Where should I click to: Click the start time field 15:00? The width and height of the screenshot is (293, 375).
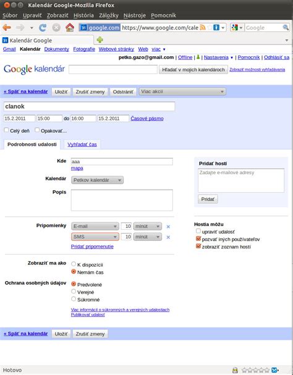point(49,119)
